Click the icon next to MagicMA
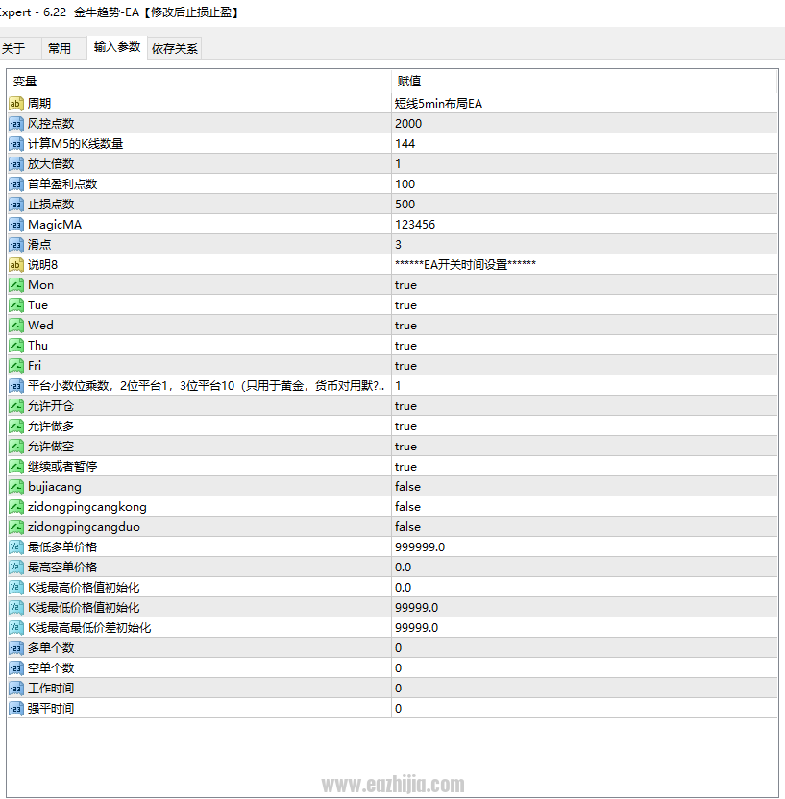The height and width of the screenshot is (799, 785). 15,225
